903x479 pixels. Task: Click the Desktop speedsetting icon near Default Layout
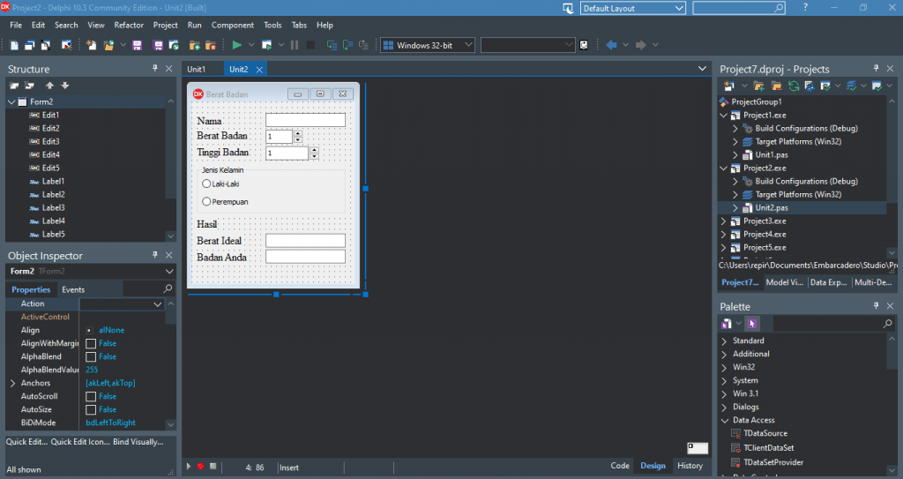pyautogui.click(x=568, y=8)
